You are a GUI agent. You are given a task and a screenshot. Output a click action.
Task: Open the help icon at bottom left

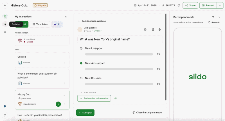(x=5, y=115)
